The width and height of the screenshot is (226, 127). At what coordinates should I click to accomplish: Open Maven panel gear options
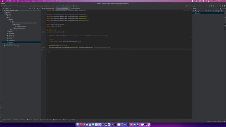[x=221, y=8]
